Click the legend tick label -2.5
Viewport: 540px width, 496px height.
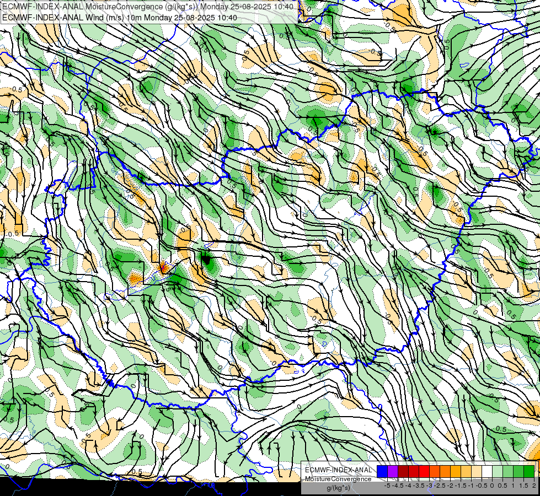tap(440, 486)
